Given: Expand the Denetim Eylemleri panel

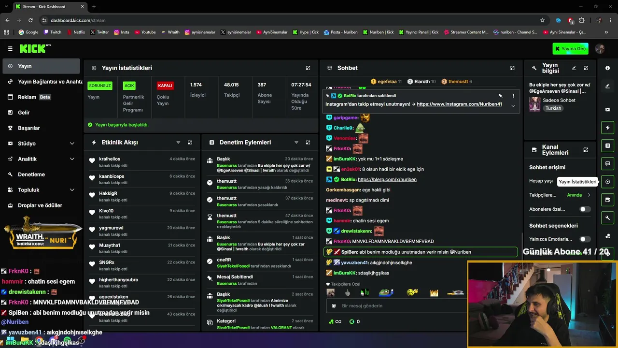Looking at the screenshot, I should [x=308, y=143].
